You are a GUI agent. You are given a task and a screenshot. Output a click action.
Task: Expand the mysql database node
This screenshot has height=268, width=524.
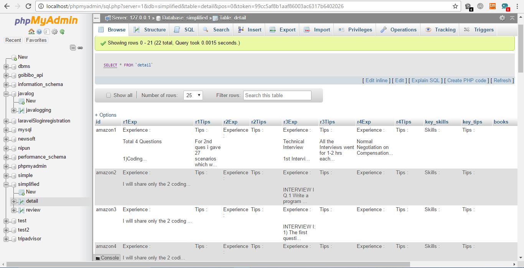6,130
